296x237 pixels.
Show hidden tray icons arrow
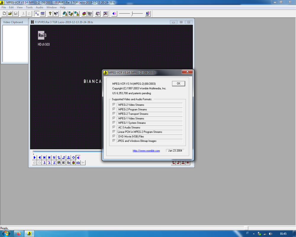pos(254,234)
